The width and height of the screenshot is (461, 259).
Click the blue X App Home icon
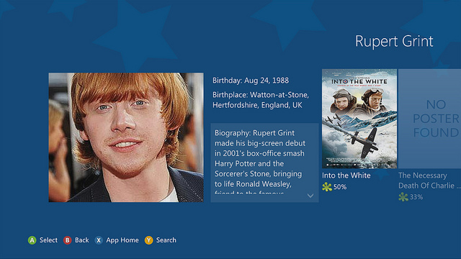99,240
